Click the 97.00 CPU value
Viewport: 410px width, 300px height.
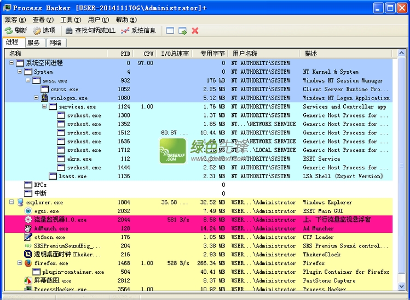click(x=146, y=63)
